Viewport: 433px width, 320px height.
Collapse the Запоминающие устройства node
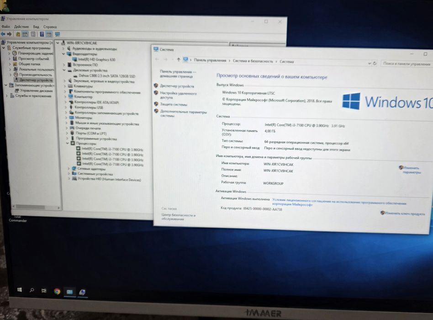6,85
